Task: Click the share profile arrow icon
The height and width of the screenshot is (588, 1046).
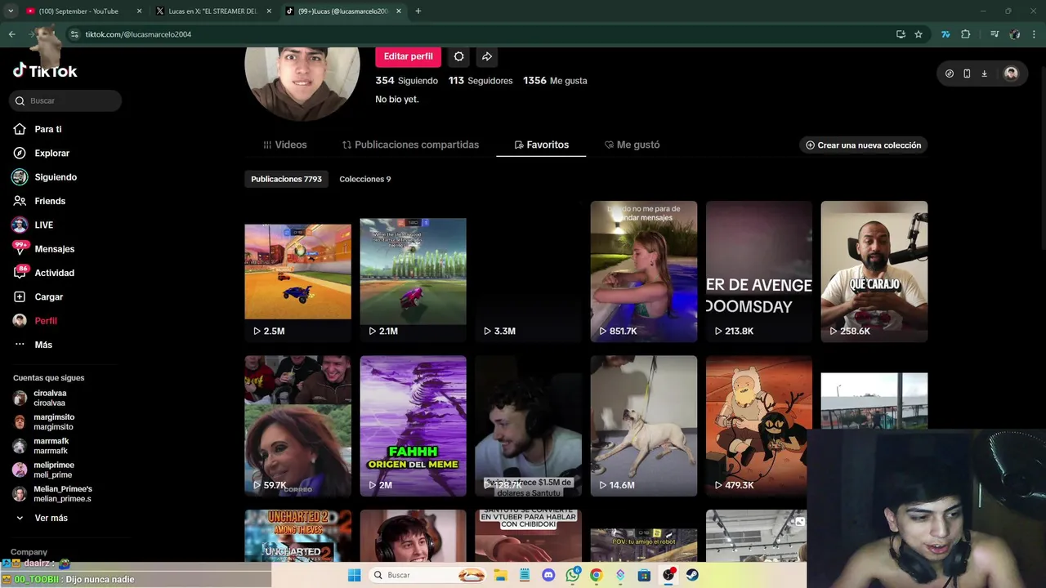Action: (x=486, y=56)
